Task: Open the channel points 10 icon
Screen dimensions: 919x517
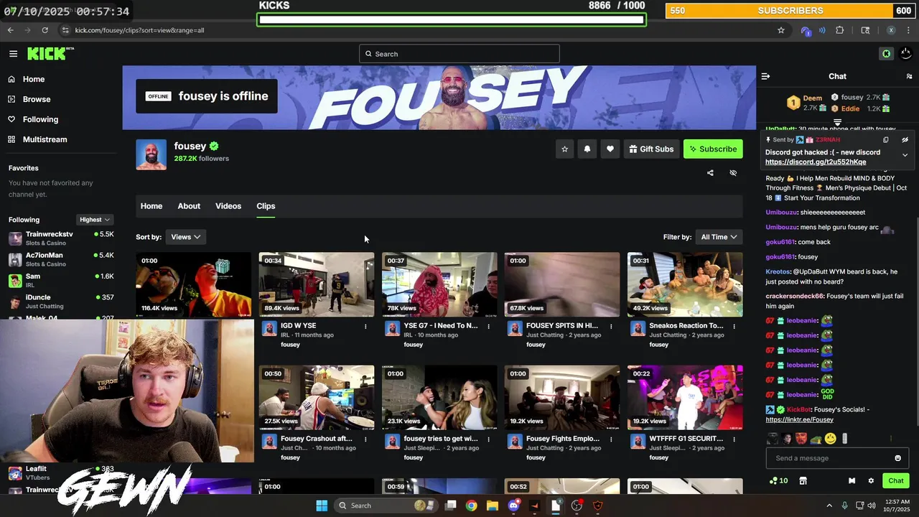Action: (x=778, y=480)
